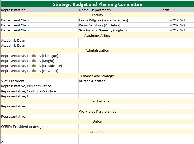Click the Strategic Budget and Planning Committee title
194x144 pixels.
(97, 4)
